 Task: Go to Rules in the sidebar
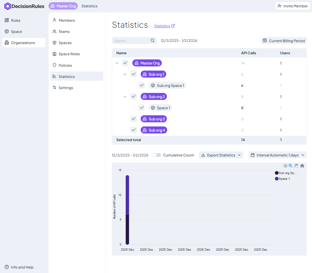coord(15,20)
